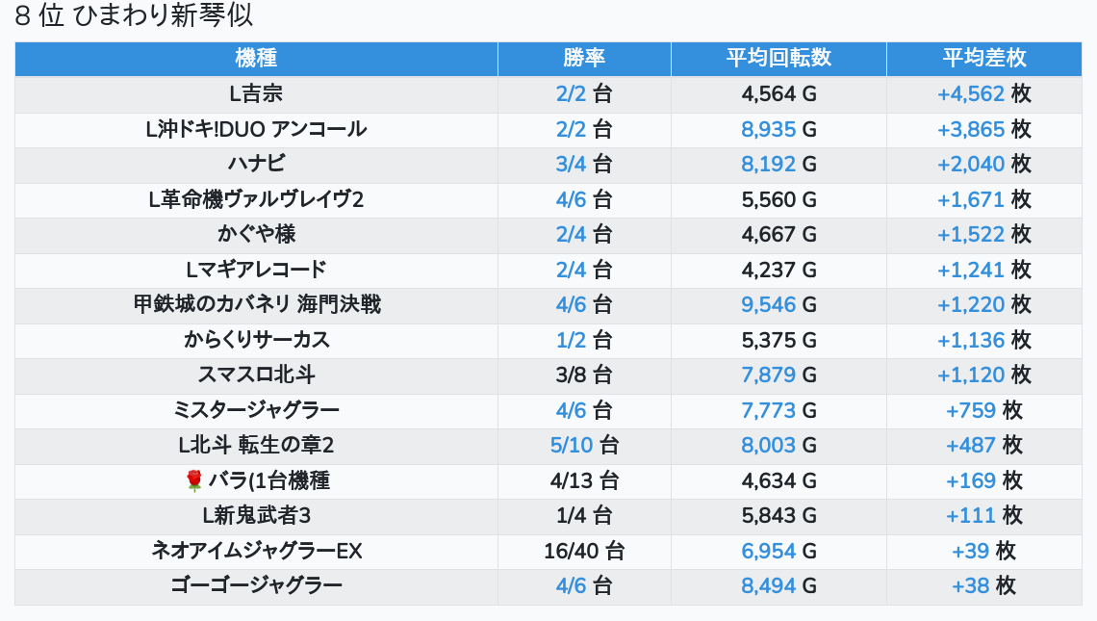Click the 7,879 spins link for スマスロ北斗
The image size is (1097, 621).
tap(768, 375)
